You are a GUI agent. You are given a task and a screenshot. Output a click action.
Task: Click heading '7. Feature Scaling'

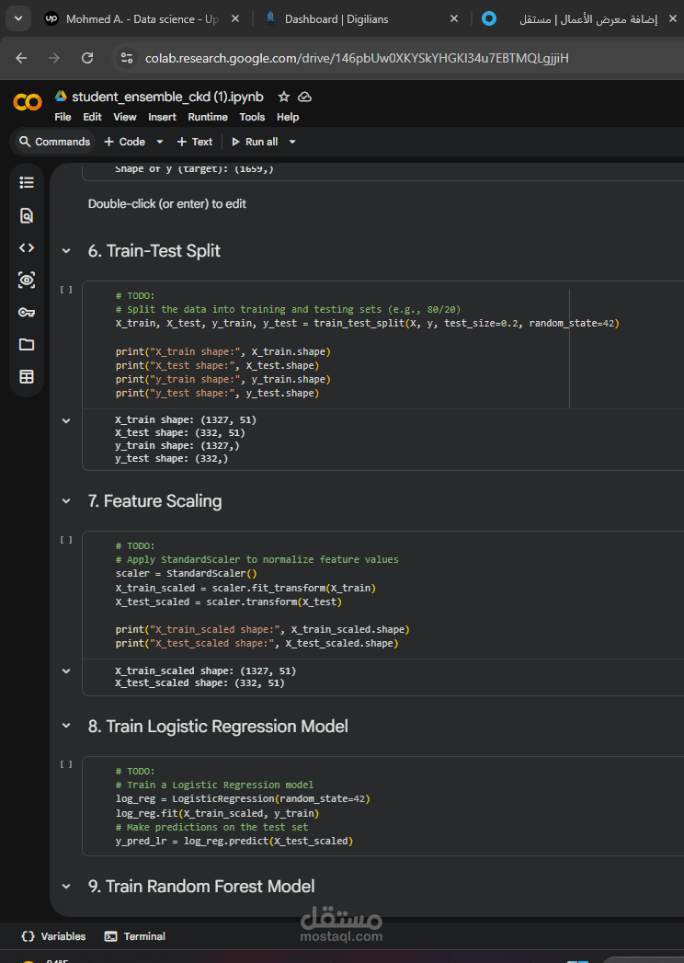(x=154, y=501)
